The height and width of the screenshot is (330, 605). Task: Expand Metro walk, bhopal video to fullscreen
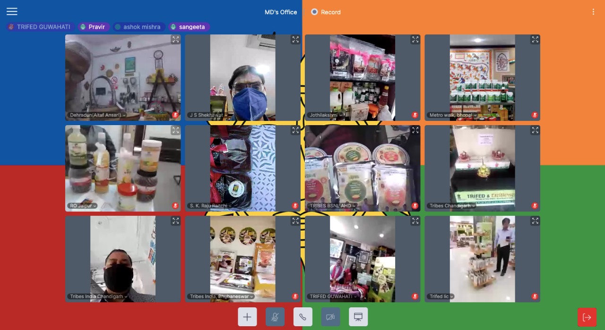pyautogui.click(x=535, y=40)
